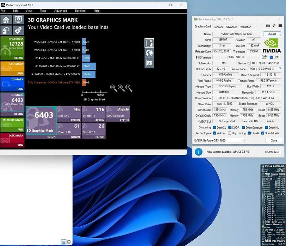Screen dimensions: 286x246
Task: Click the Lookup button in GPU-Z
Action: 272,34
